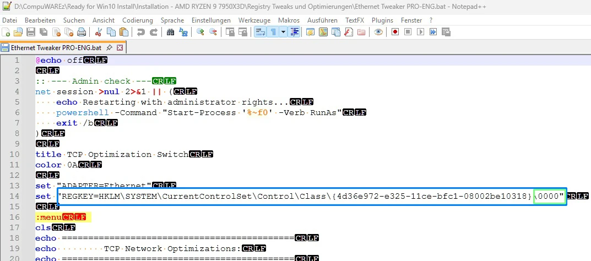Expand the Sprache language menu
This screenshot has height=261, width=591.
[x=172, y=20]
